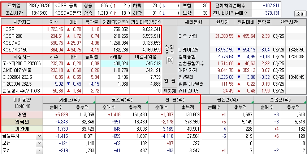Select the 코스피200 F 202006 futures row

82,63
